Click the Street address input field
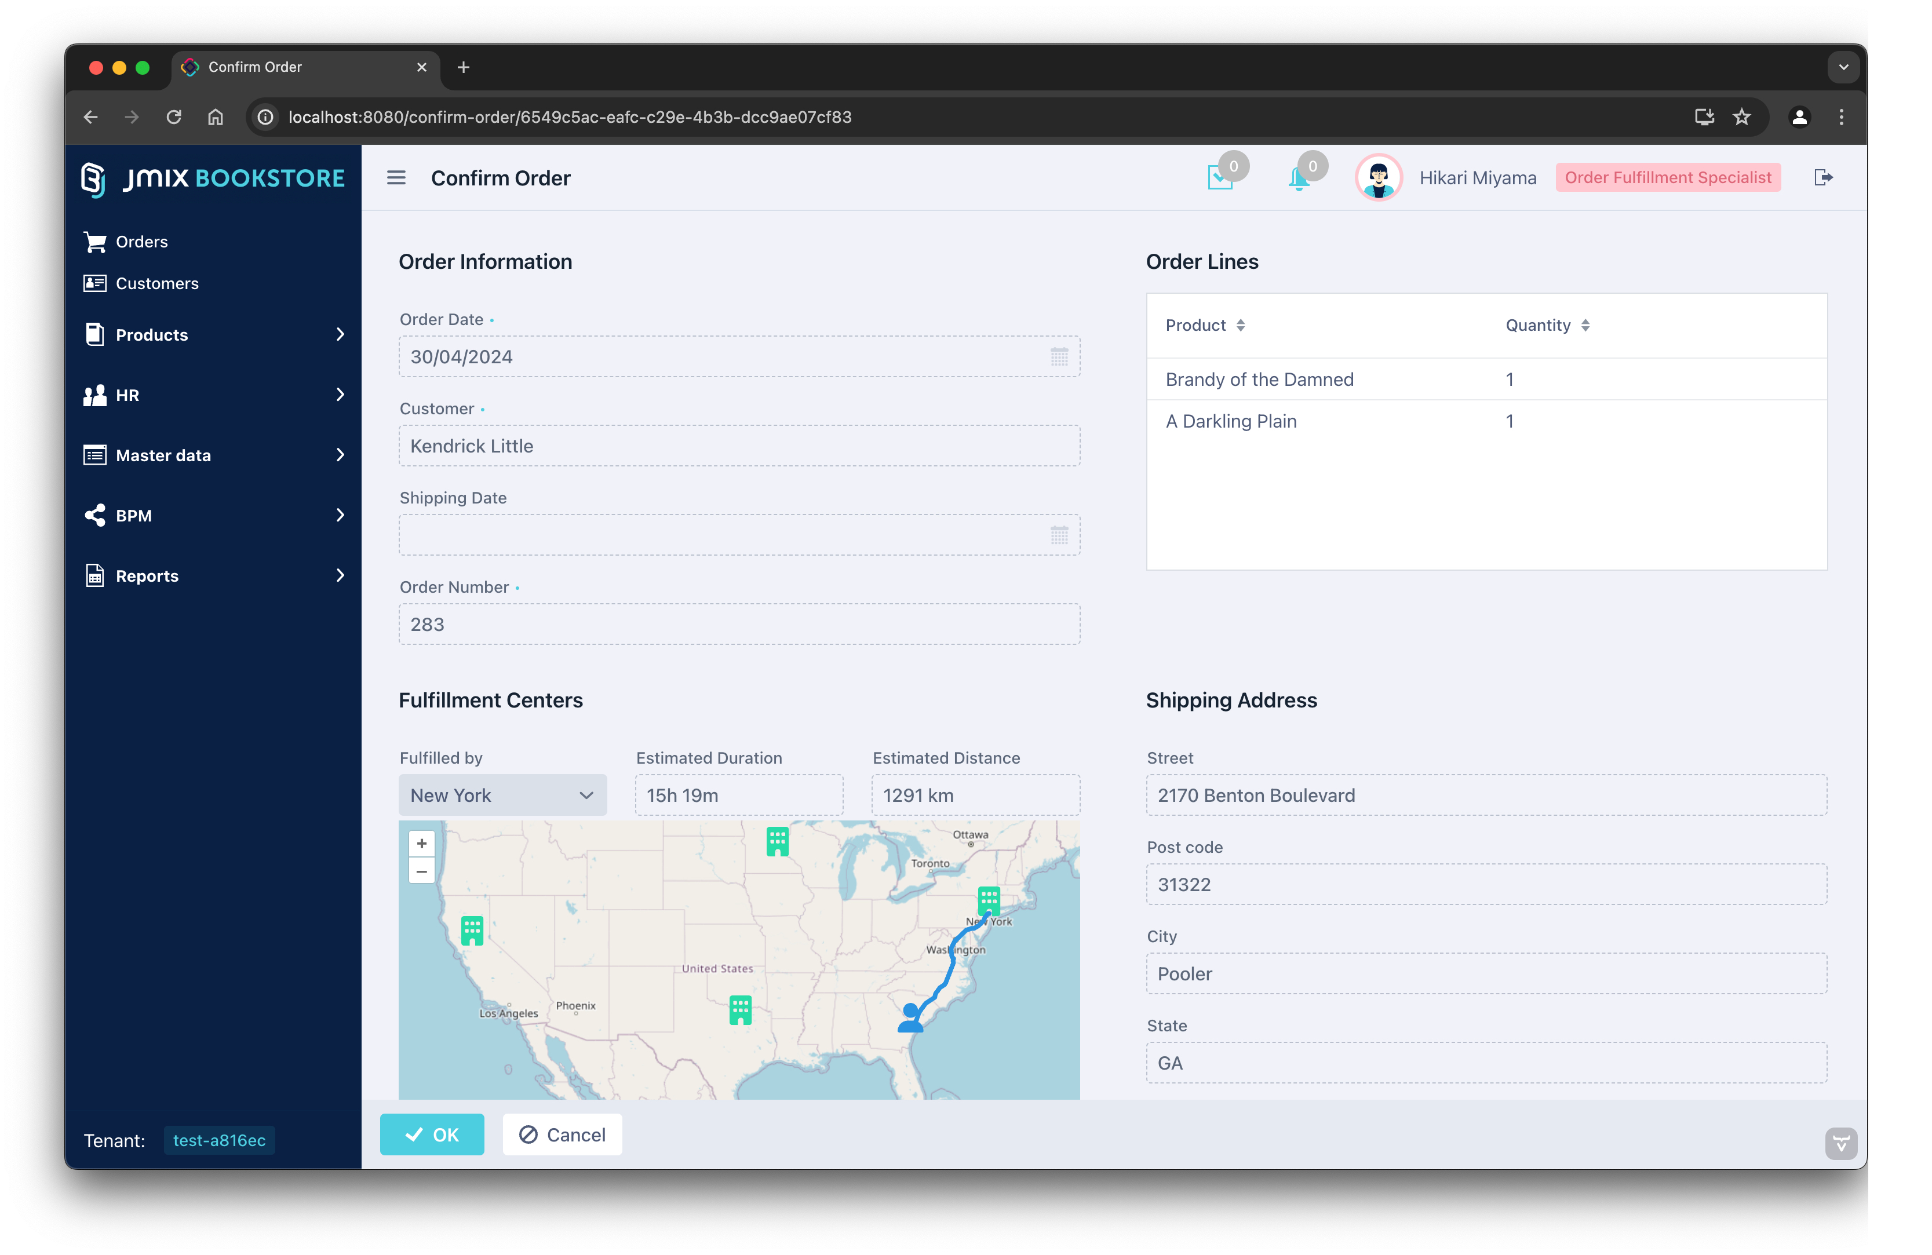Screen dimensions: 1932x1255 [1486, 796]
